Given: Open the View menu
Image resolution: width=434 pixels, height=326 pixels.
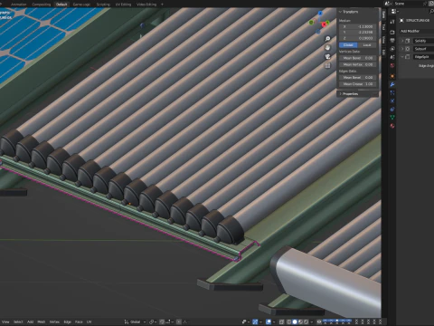Looking at the screenshot, I should click(5, 321).
